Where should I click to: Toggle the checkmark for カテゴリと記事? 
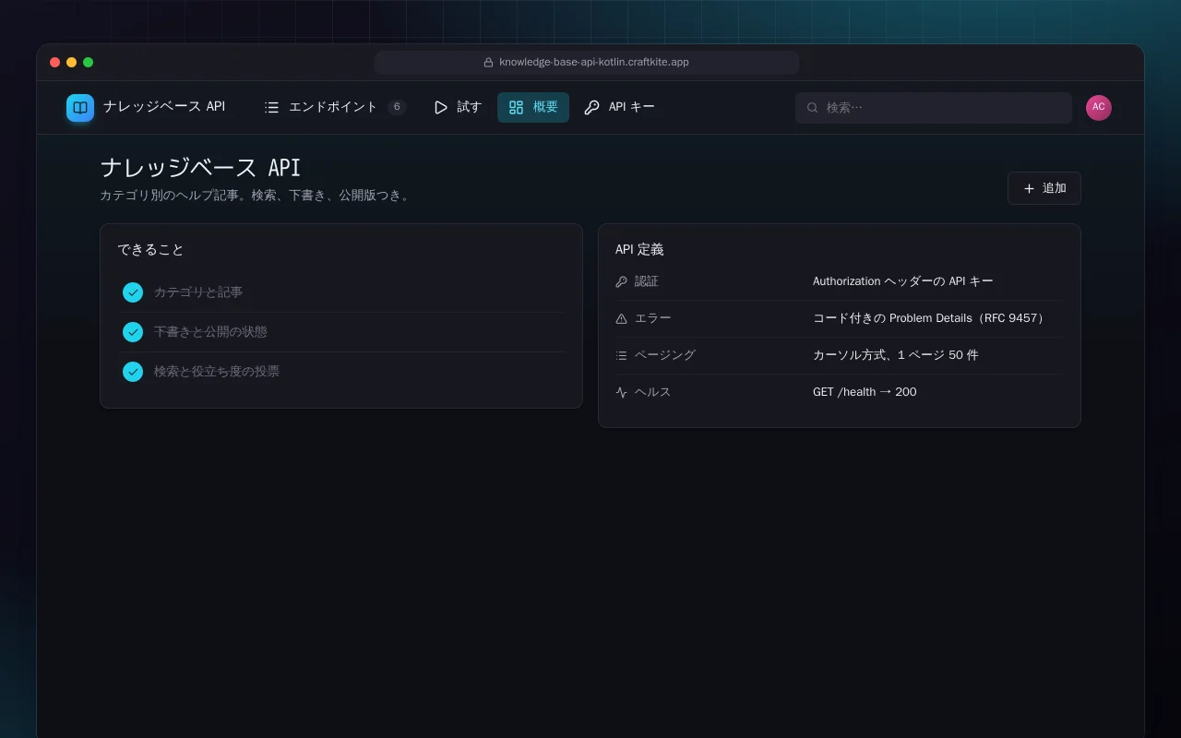pos(133,292)
